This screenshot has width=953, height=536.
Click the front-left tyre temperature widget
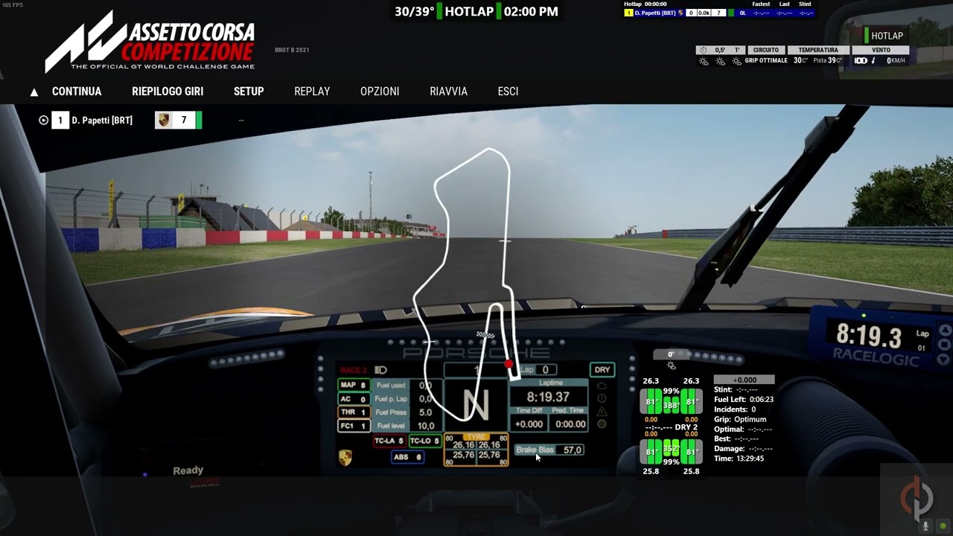[x=651, y=402]
